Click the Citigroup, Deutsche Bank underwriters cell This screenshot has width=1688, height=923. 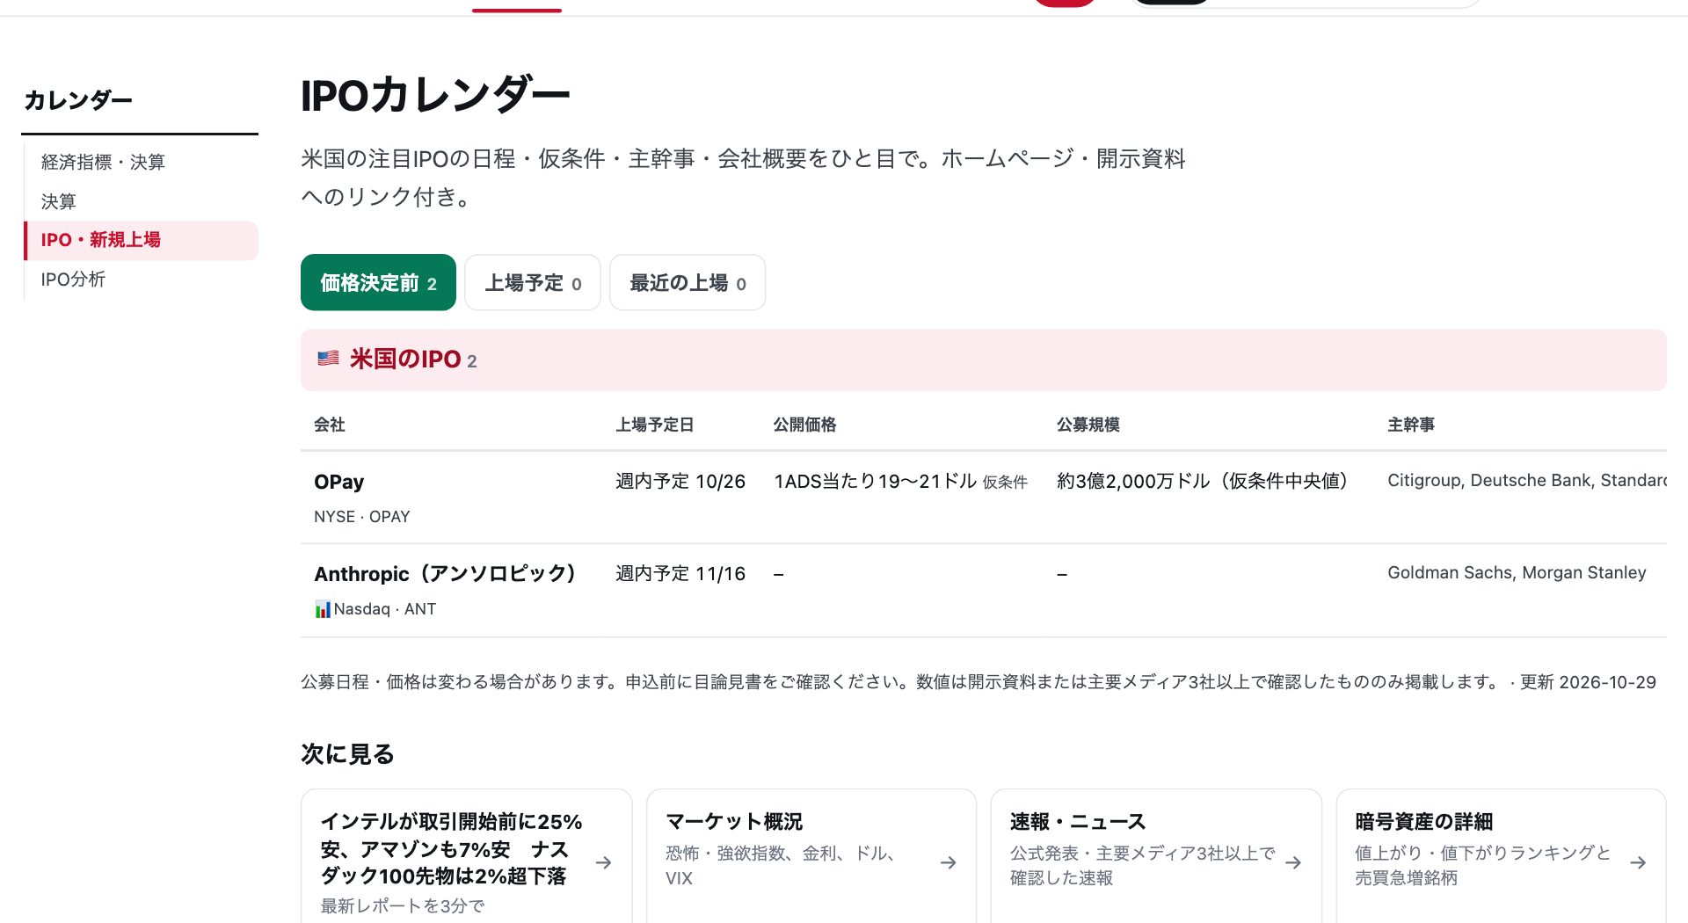1526,481
